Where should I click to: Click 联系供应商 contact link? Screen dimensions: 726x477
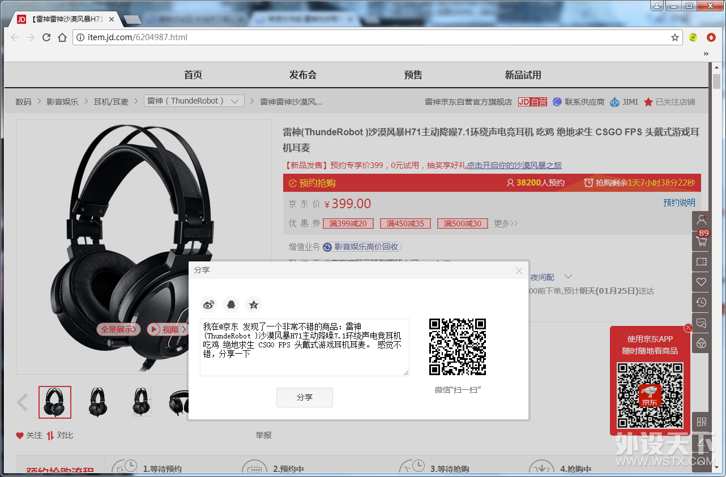pyautogui.click(x=579, y=102)
